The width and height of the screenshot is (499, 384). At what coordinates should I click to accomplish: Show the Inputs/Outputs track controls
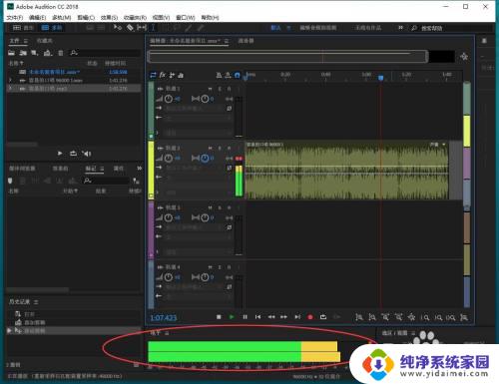(153, 75)
